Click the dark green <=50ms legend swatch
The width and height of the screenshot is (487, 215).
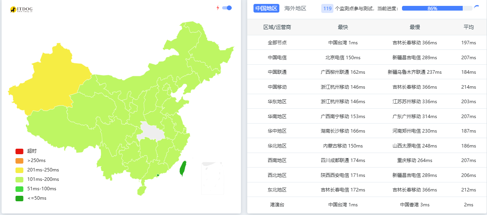20,198
